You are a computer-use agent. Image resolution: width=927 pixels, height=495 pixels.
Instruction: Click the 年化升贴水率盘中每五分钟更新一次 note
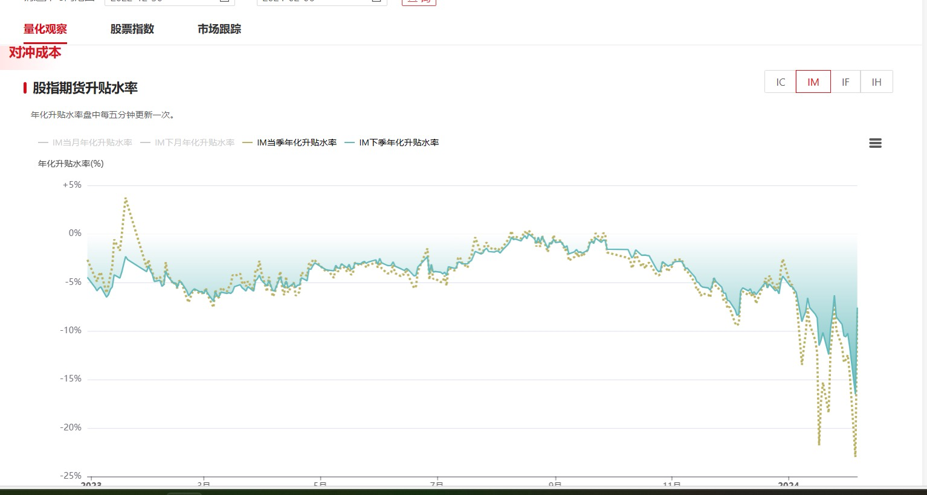pyautogui.click(x=103, y=115)
